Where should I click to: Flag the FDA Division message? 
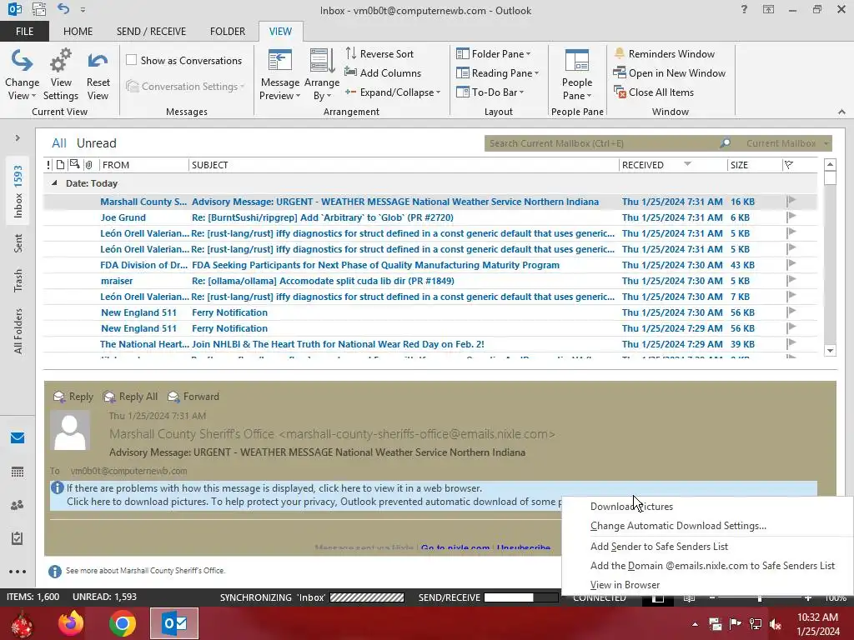coord(791,264)
